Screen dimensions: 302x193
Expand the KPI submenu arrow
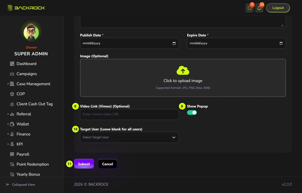(x=8, y=144)
